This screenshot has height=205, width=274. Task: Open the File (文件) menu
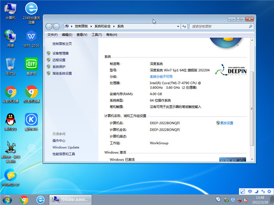point(52,35)
